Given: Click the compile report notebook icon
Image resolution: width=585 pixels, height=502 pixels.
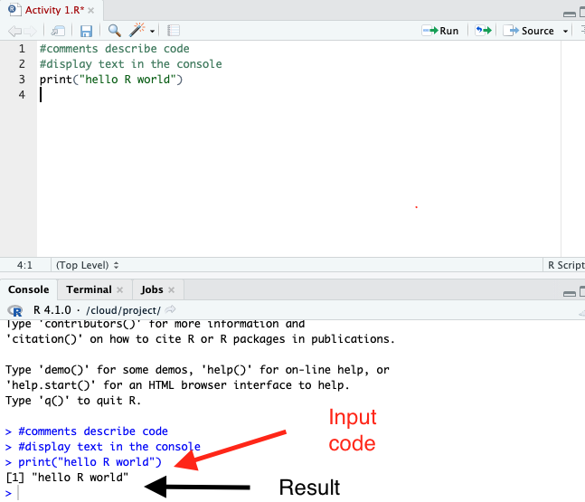Looking at the screenshot, I should click(x=174, y=31).
